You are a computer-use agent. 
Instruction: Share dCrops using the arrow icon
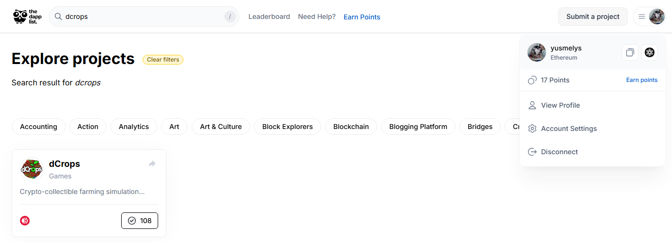tap(152, 164)
